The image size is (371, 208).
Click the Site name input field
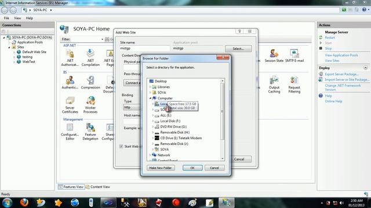pos(145,48)
